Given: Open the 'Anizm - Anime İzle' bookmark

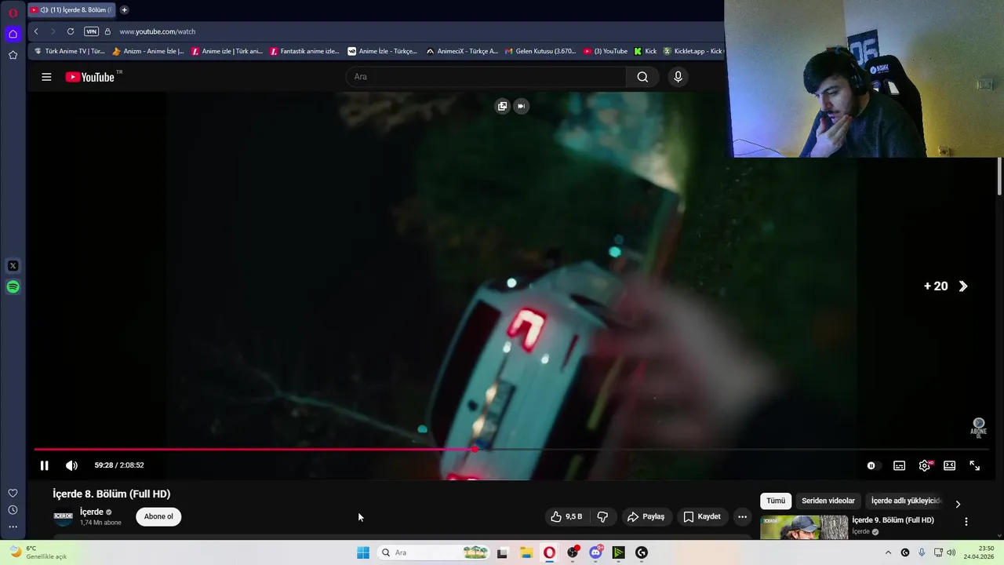Looking at the screenshot, I should point(148,51).
